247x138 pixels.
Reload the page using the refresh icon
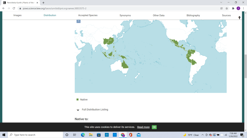coord(14,8)
